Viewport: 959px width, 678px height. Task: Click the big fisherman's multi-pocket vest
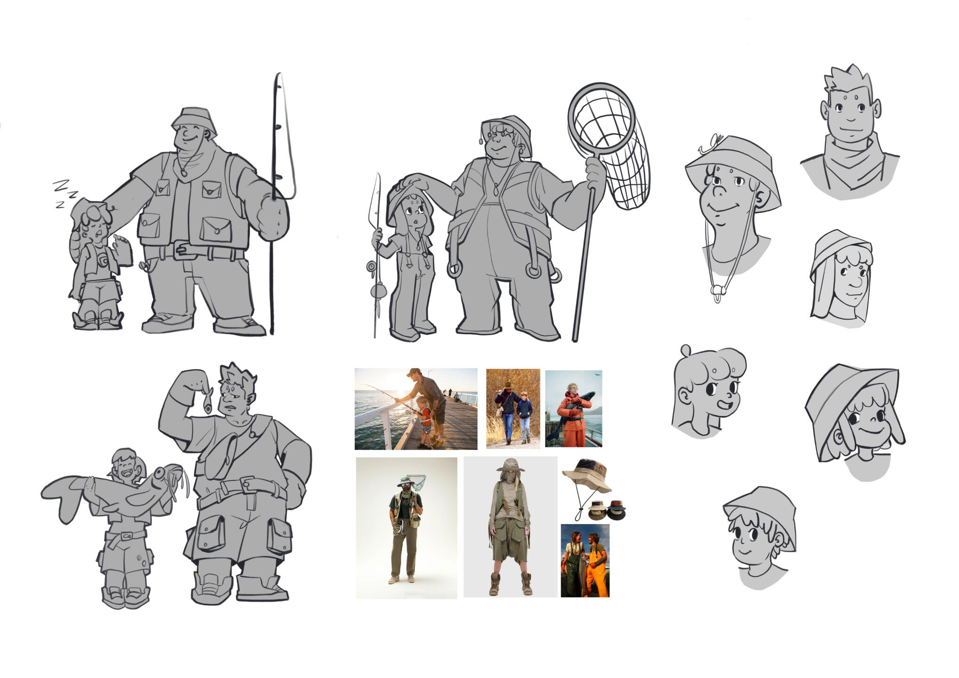click(x=191, y=202)
